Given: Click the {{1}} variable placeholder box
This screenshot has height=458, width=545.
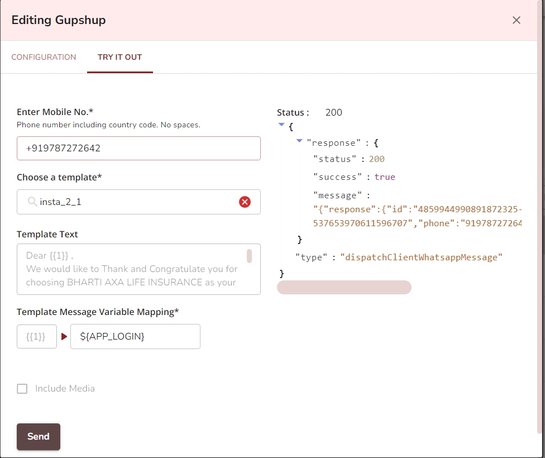Looking at the screenshot, I should pos(37,337).
